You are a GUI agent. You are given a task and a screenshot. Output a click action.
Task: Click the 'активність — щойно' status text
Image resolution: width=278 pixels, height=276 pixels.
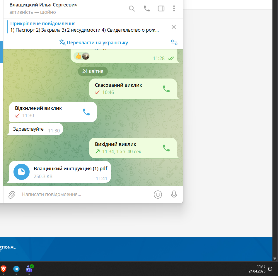pyautogui.click(x=33, y=12)
